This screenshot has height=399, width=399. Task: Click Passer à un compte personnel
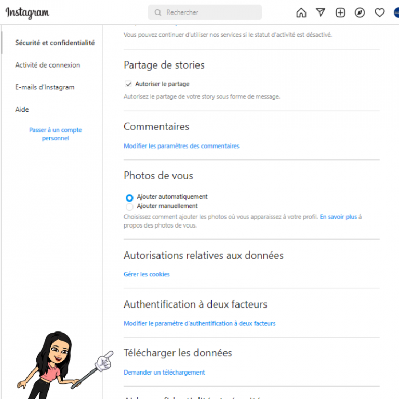pos(56,134)
